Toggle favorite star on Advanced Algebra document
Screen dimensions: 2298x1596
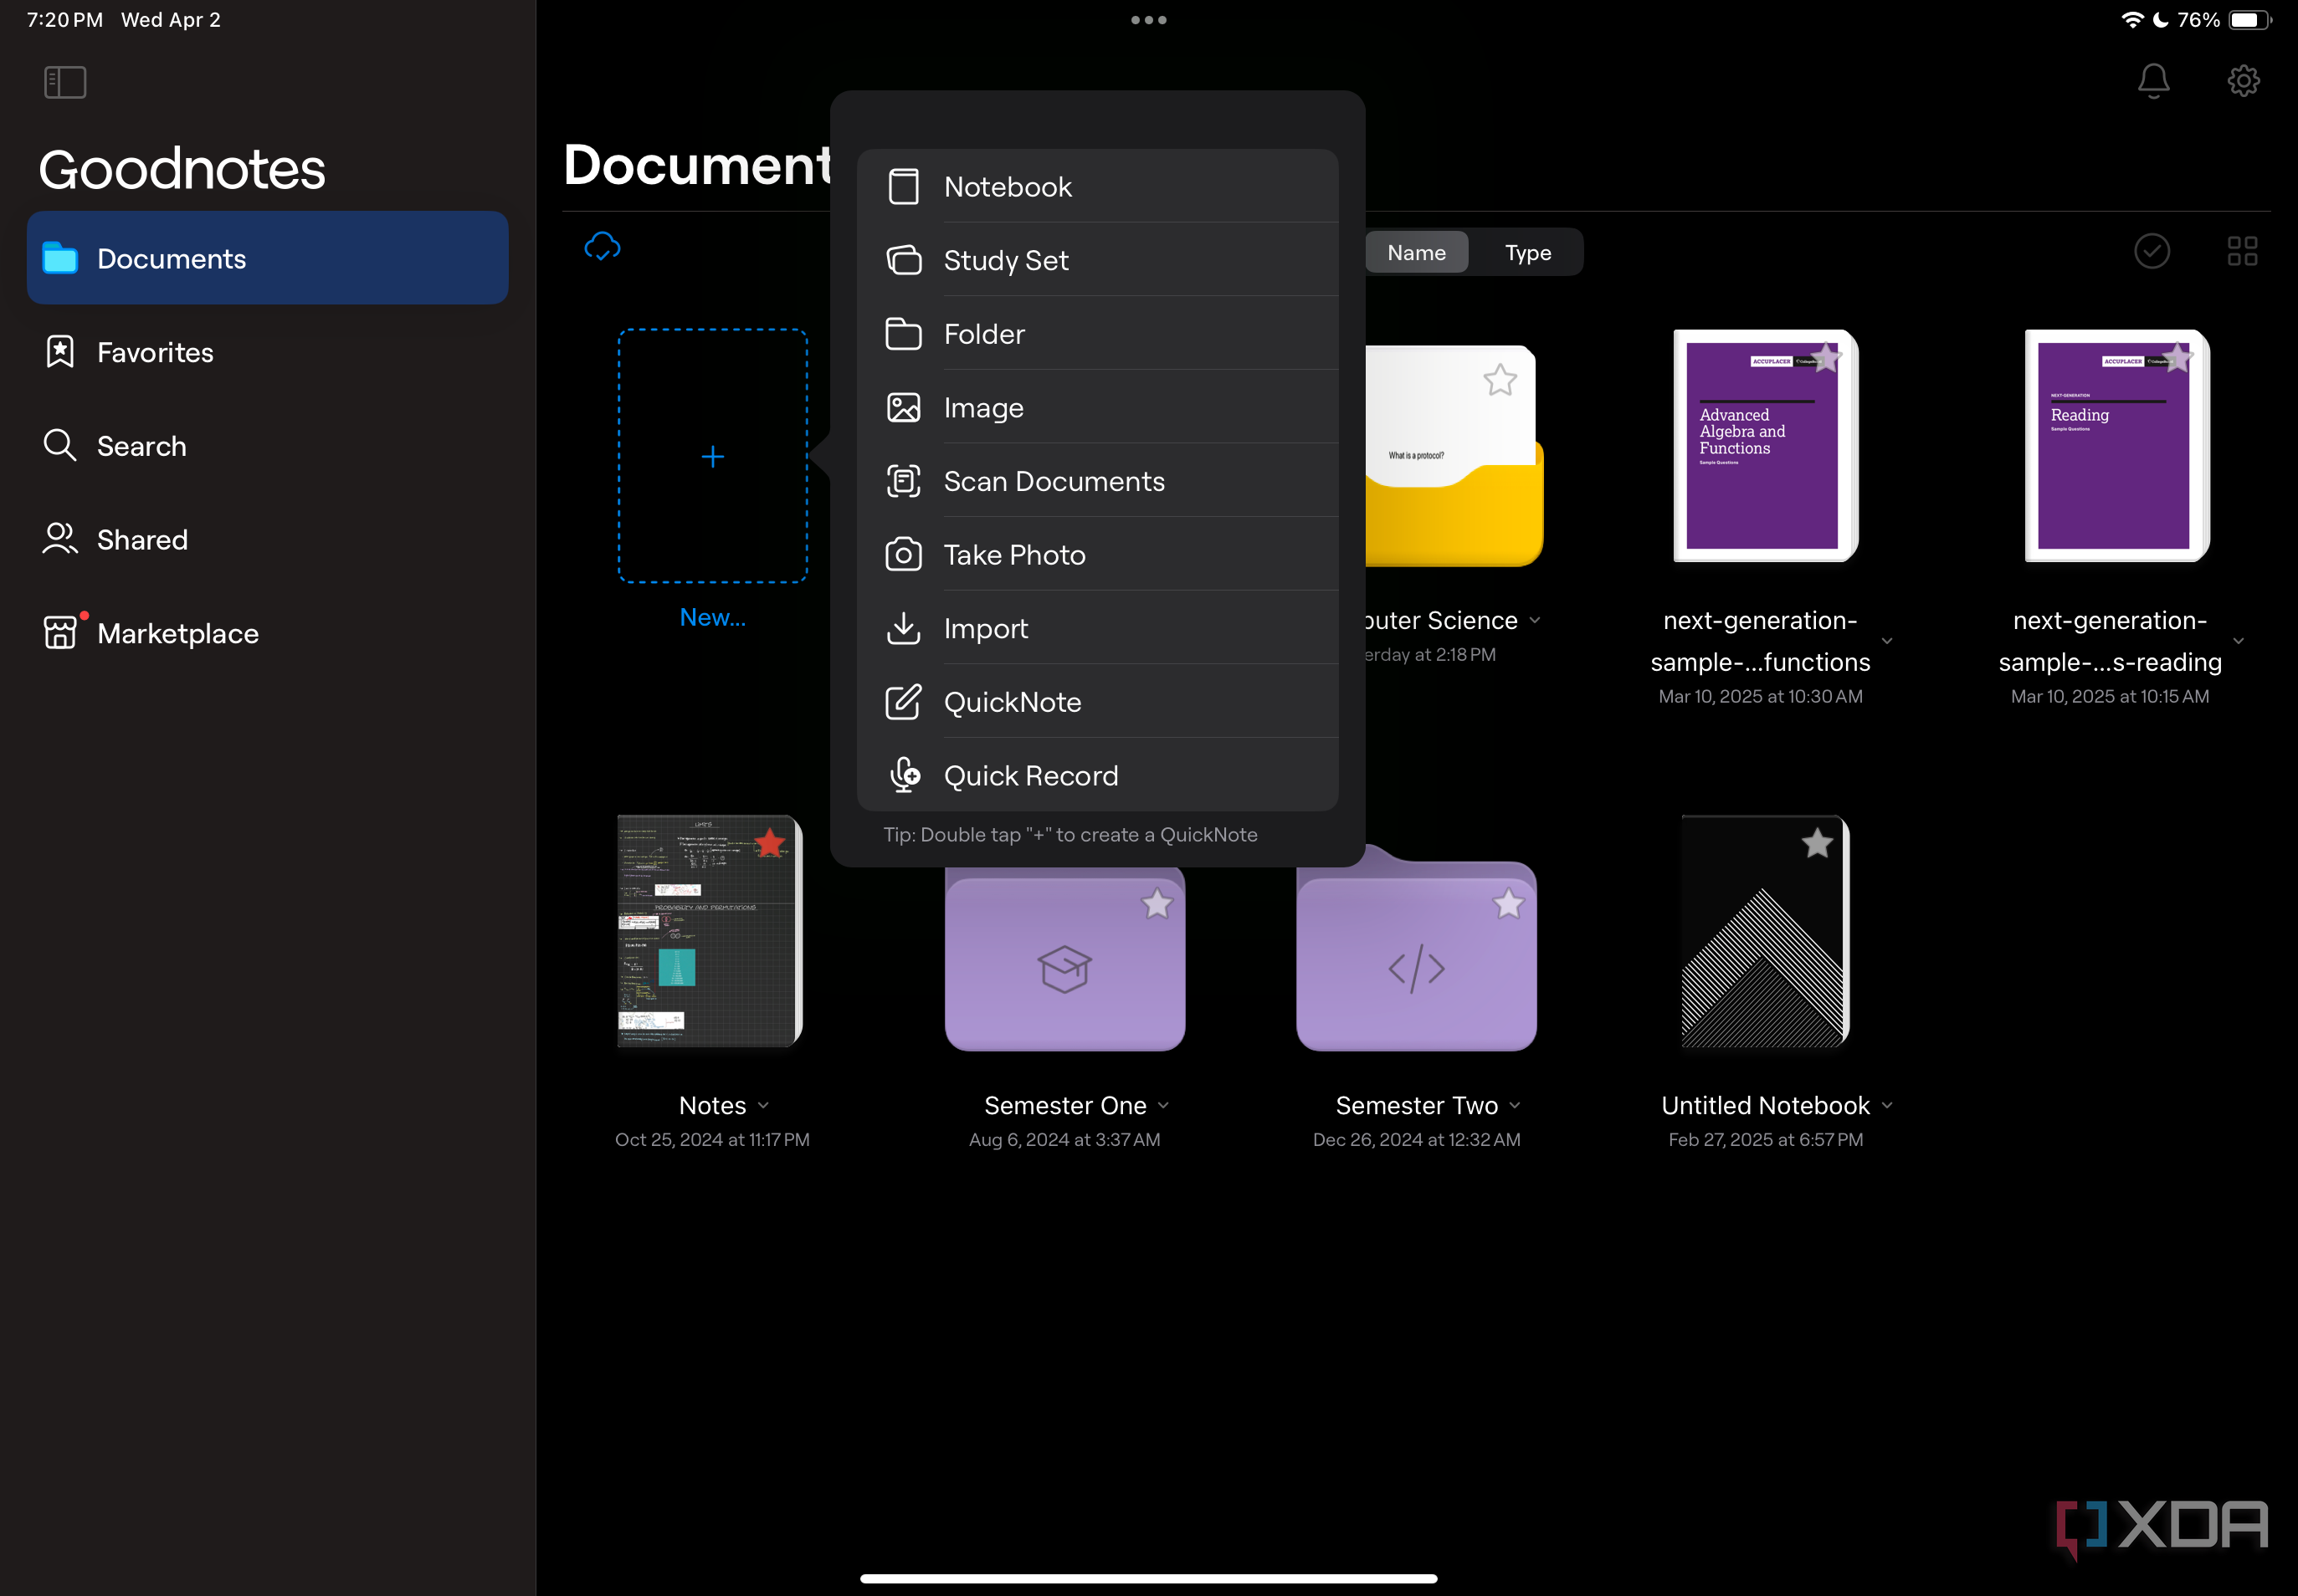click(x=1826, y=358)
